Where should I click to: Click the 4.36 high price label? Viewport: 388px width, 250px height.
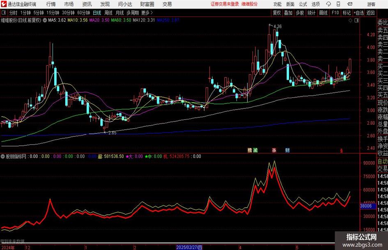[x=278, y=26]
